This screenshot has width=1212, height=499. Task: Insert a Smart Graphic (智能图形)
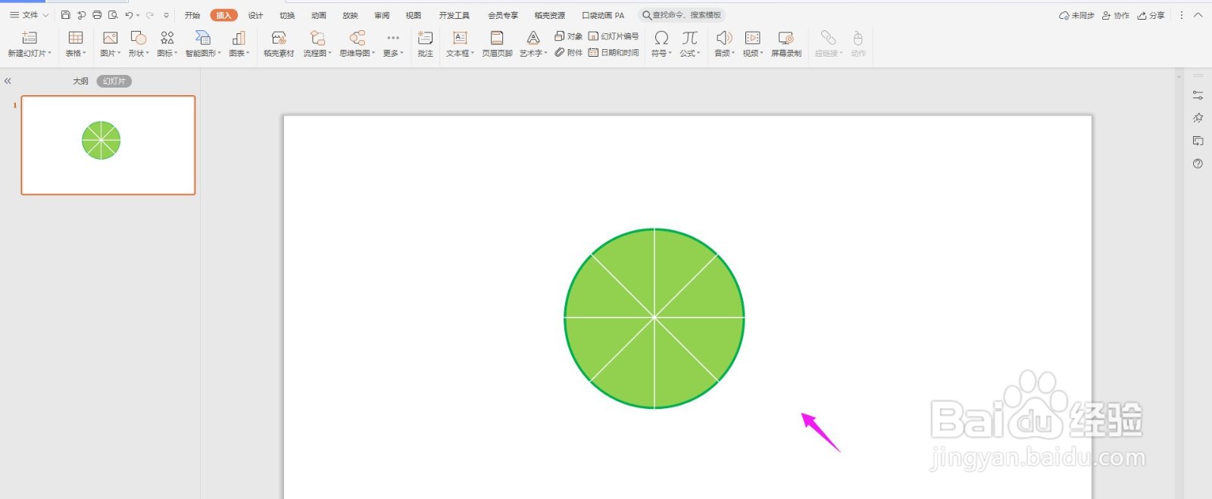click(203, 44)
